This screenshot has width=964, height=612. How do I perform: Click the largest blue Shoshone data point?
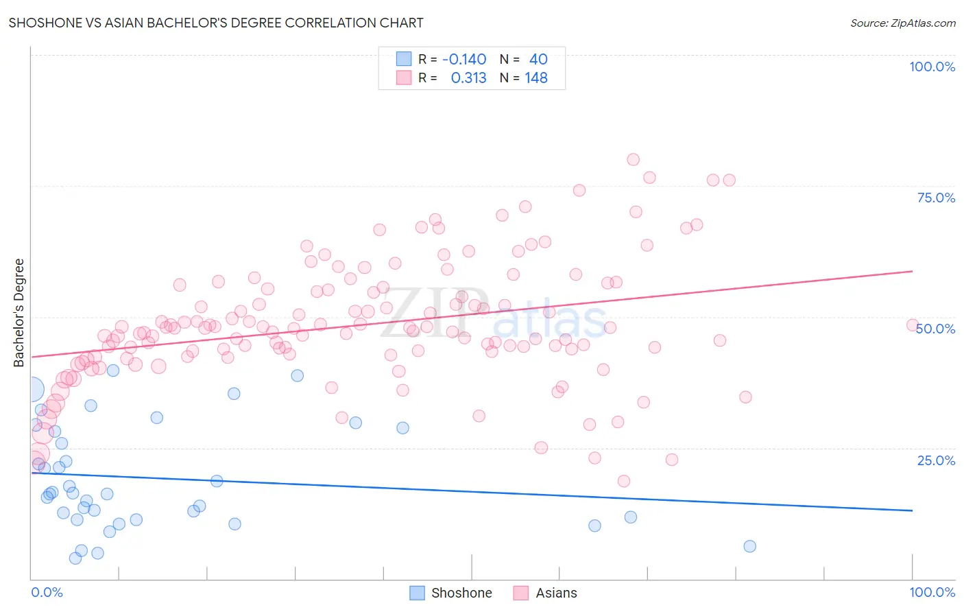click(32, 390)
